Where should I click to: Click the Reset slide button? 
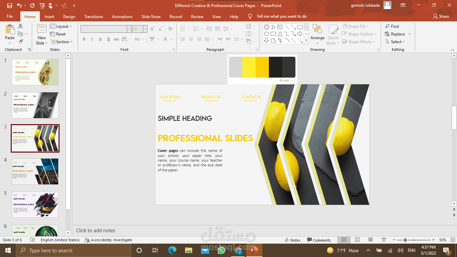58,34
